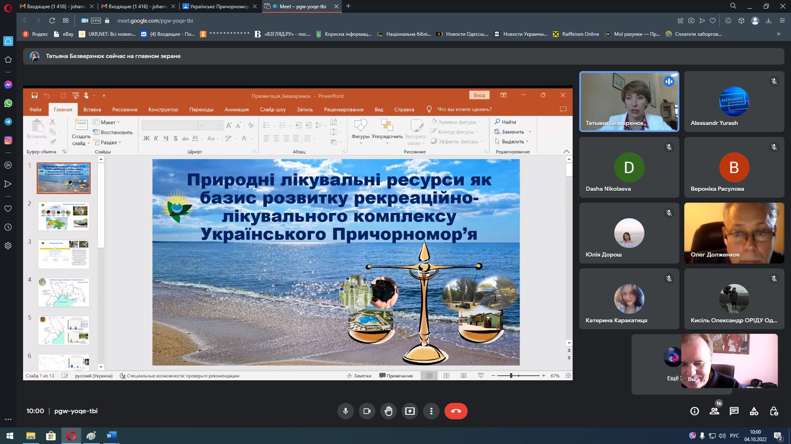Image resolution: width=791 pixels, height=444 pixels.
Task: Open more options three-dot menu
Action: coord(431,411)
